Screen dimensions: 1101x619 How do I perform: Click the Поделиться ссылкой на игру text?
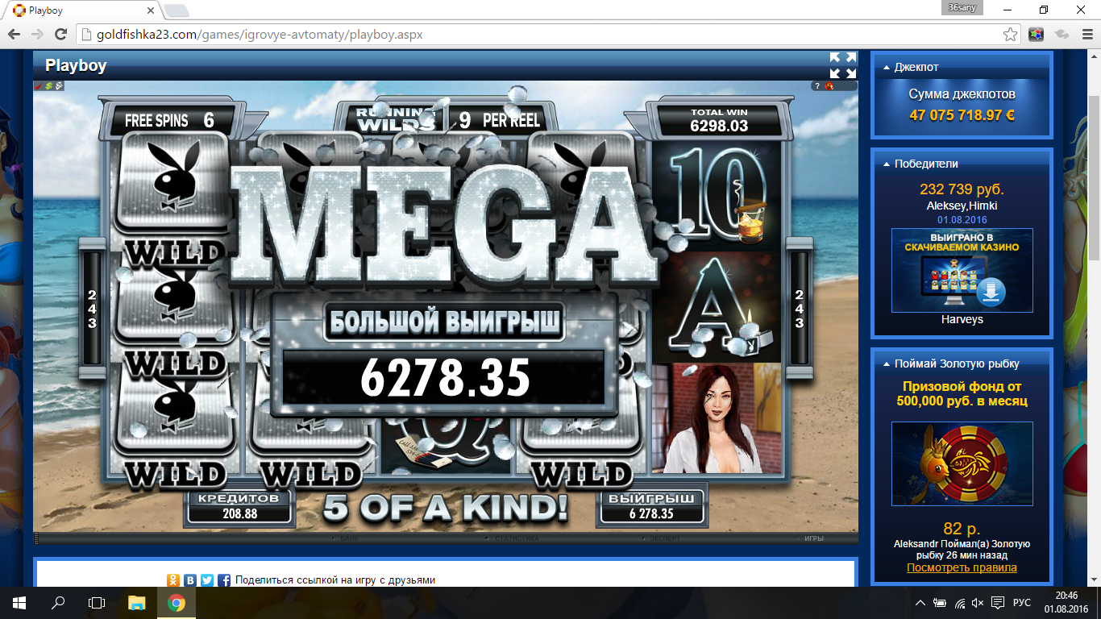pos(335,580)
